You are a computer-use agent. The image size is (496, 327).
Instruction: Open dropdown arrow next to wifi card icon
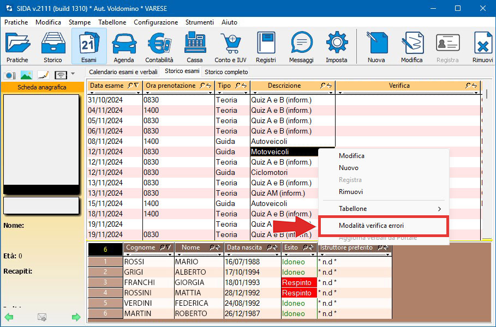click(73, 75)
